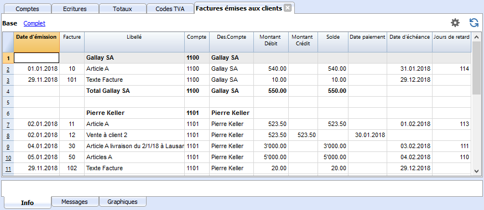Screen dimensions: 484x210
Task: Open the Messages bottom tab
Action: [x=75, y=202]
